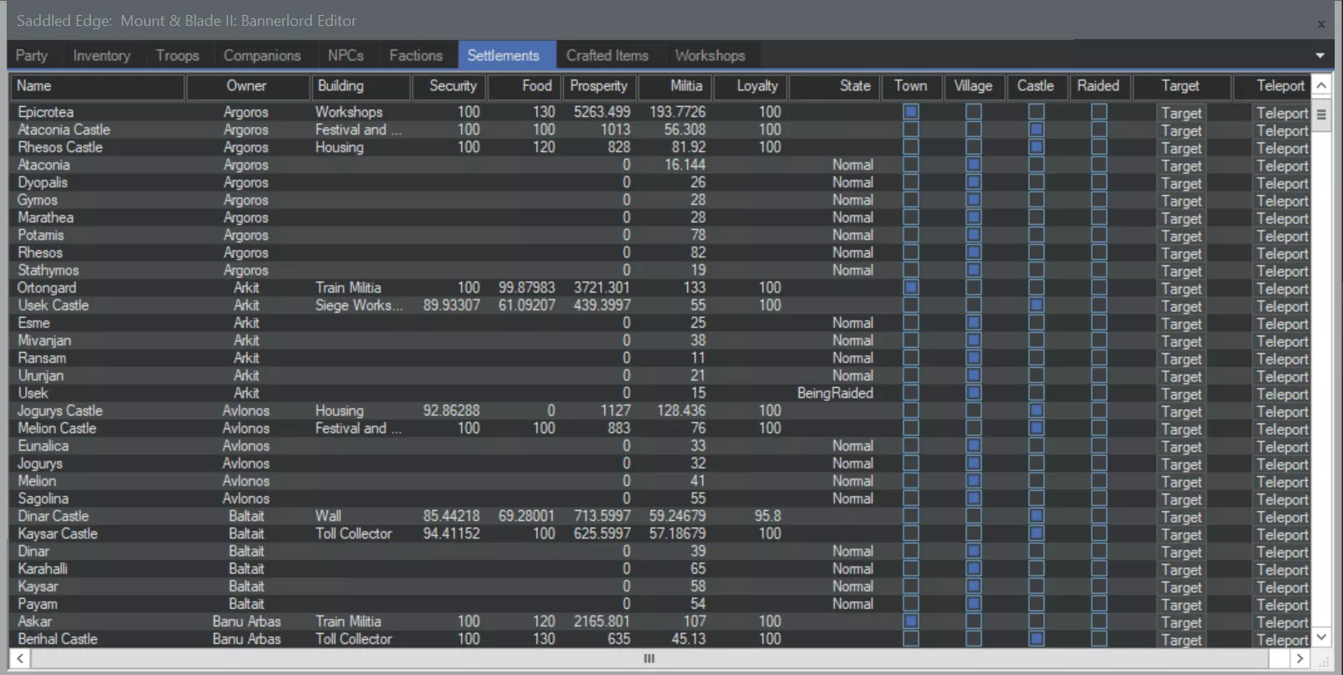Click food value 99.87983
The width and height of the screenshot is (1343, 675).
point(526,288)
